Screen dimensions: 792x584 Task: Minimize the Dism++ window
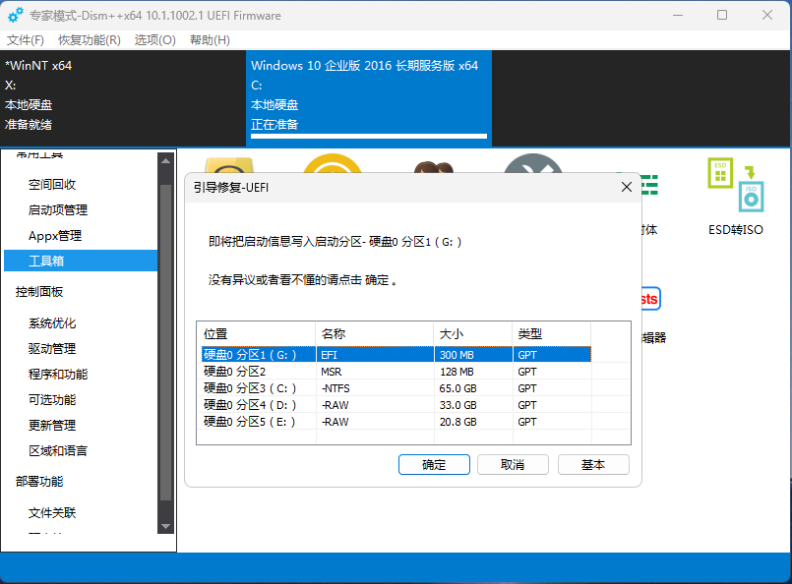[x=678, y=15]
